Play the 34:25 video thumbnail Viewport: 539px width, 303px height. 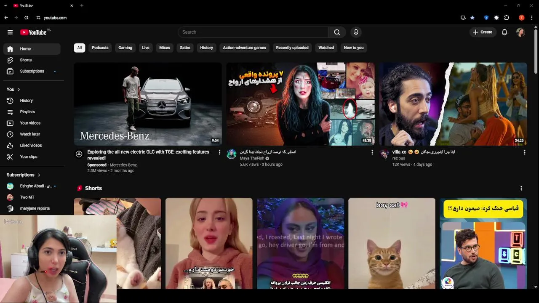click(x=453, y=104)
